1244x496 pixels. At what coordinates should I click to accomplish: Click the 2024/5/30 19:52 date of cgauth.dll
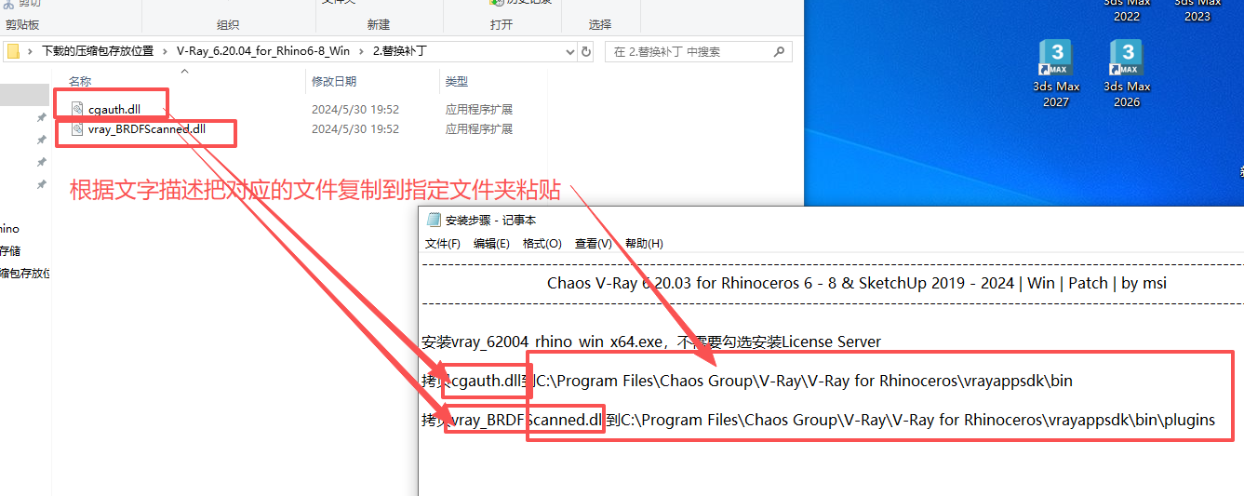[x=355, y=110]
